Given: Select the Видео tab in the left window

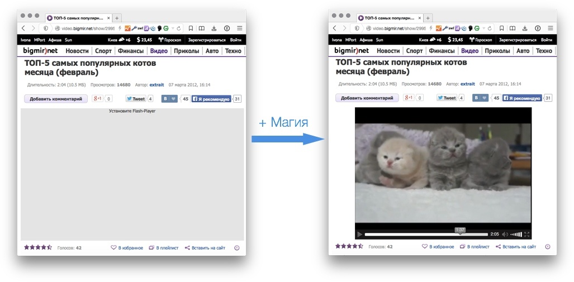Looking at the screenshot, I should [159, 51].
